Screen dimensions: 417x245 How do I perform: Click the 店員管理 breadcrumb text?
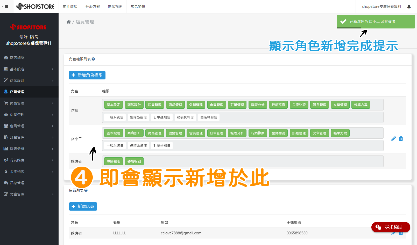85,22
